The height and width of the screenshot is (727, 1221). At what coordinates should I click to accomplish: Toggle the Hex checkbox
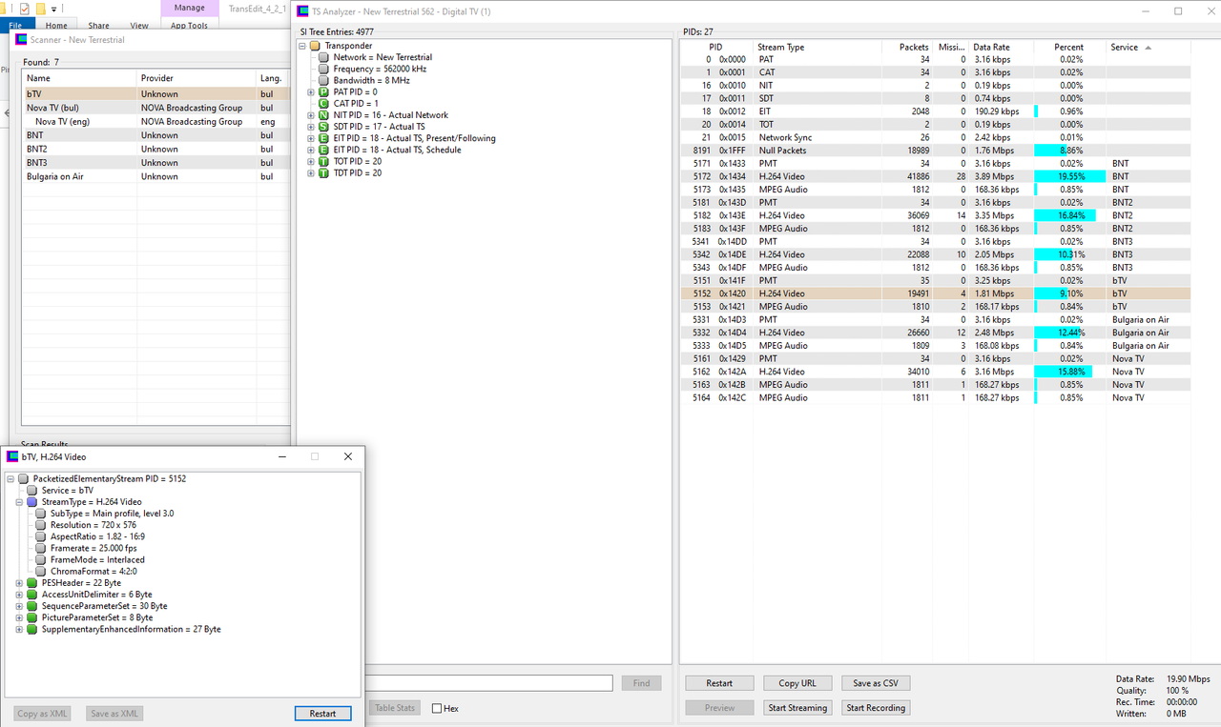pyautogui.click(x=437, y=708)
